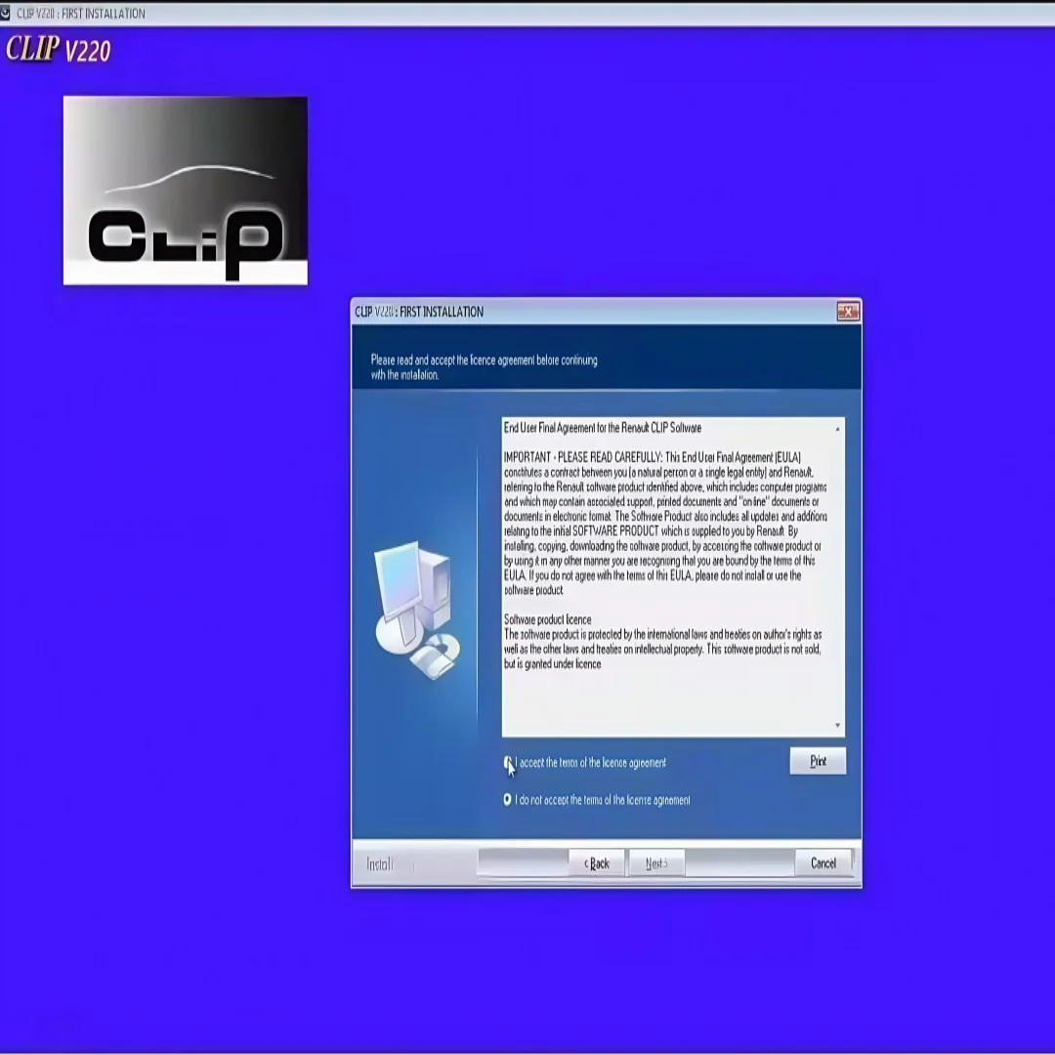The width and height of the screenshot is (1055, 1055).
Task: Click the computer and CD installer graphic
Action: [417, 611]
